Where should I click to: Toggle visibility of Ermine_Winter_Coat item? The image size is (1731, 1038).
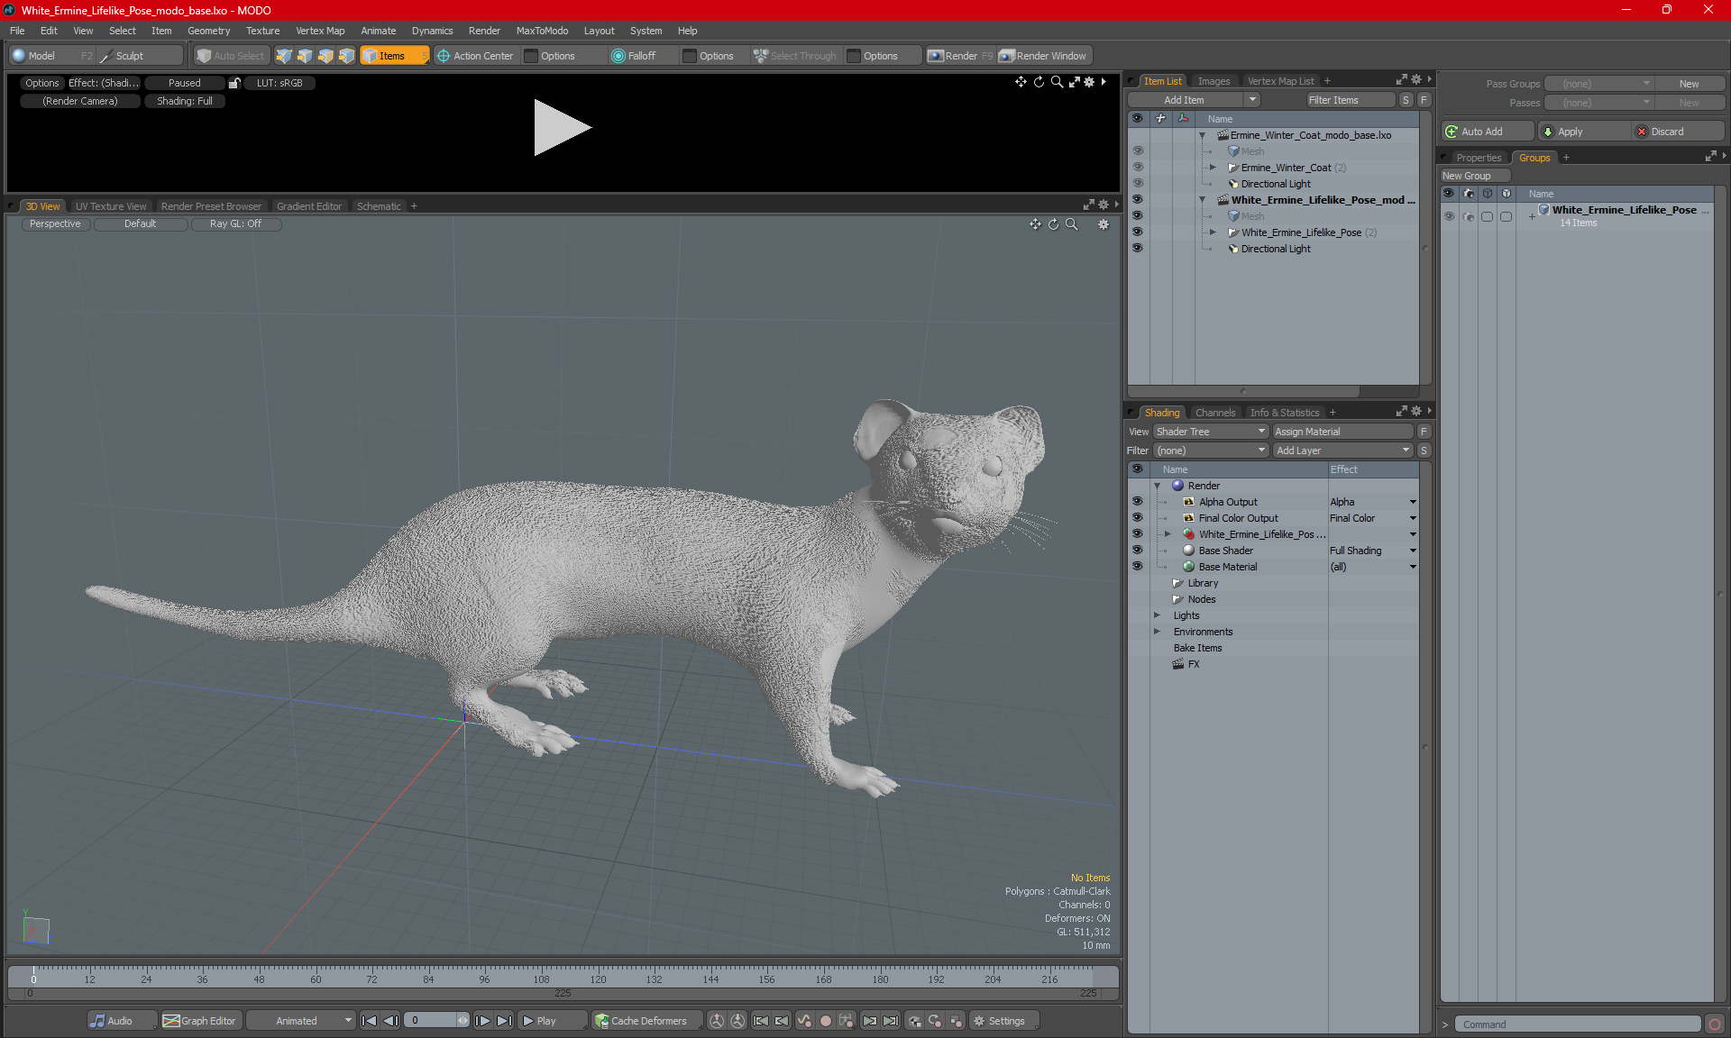tap(1138, 168)
